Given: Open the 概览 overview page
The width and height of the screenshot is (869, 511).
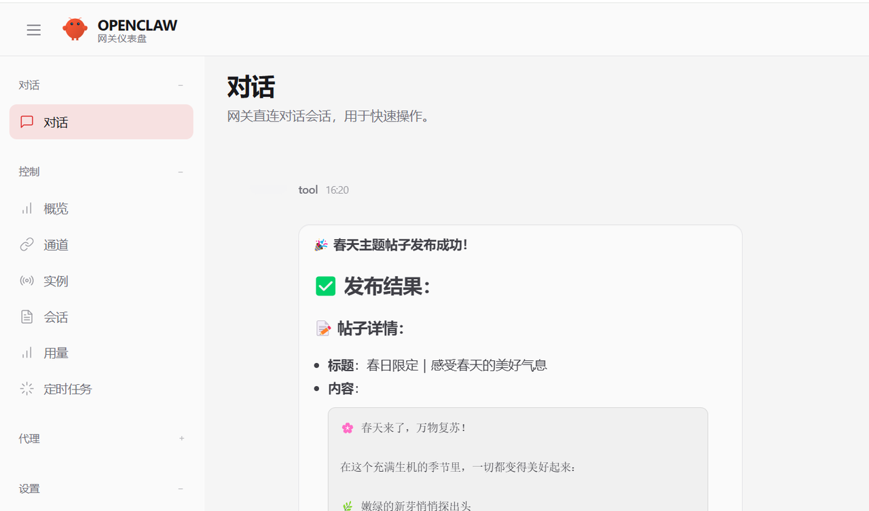Looking at the screenshot, I should click(x=101, y=208).
